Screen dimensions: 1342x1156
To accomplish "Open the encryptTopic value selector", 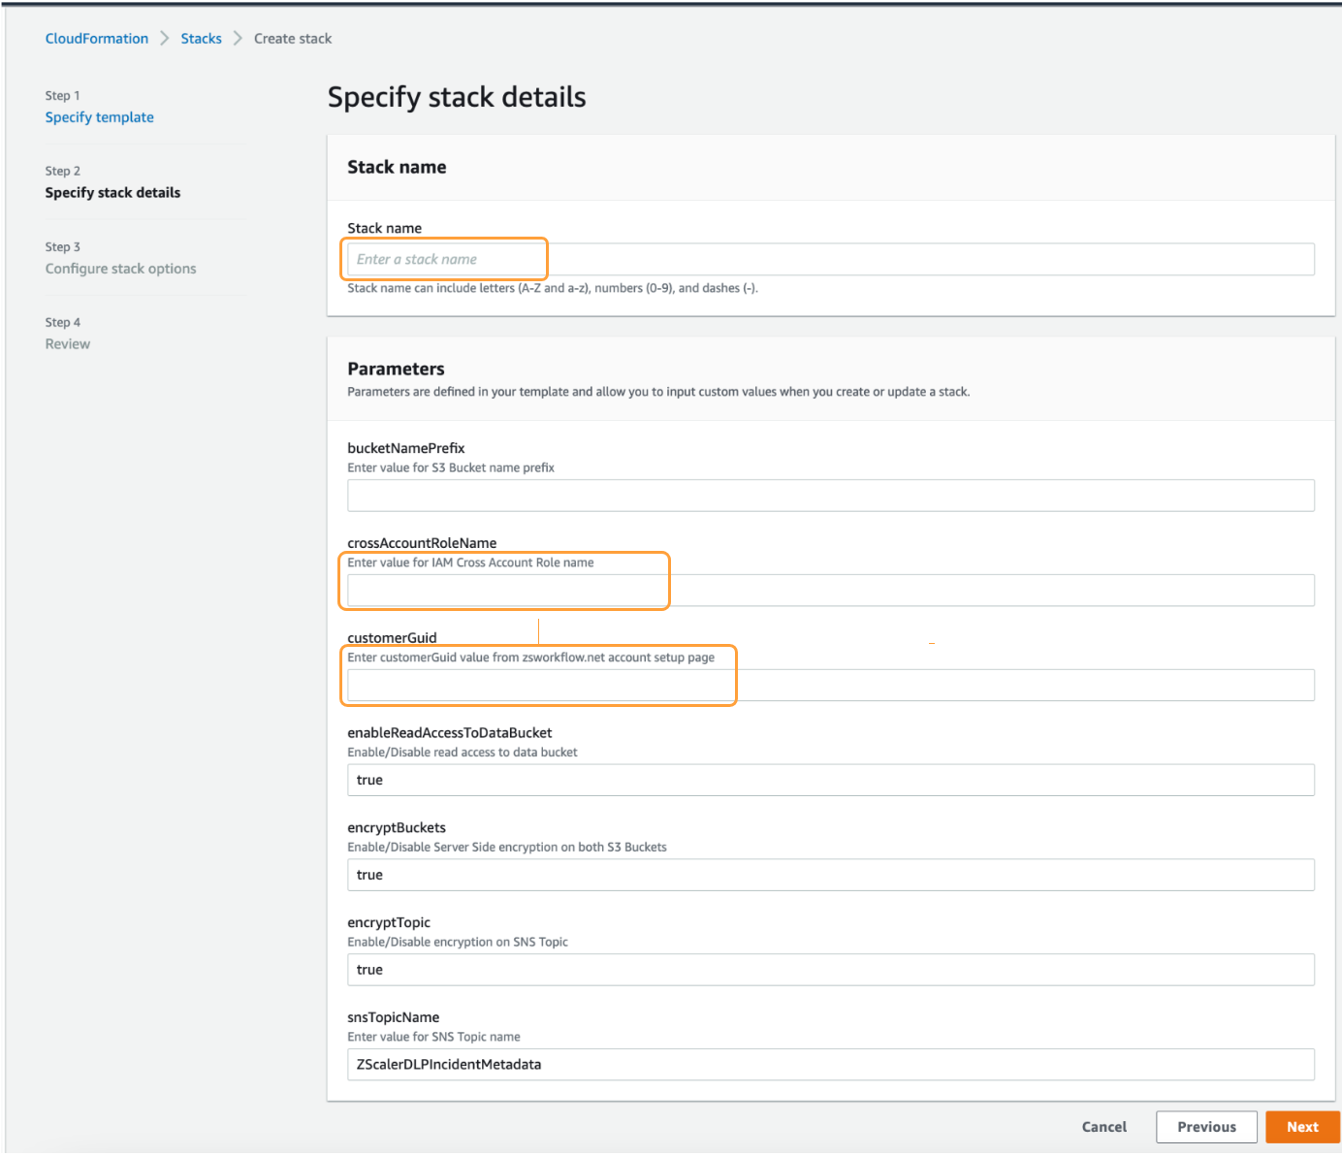I will point(830,969).
